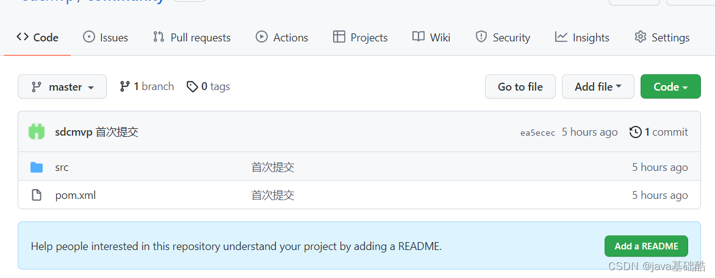715x278 pixels.
Task: Click the Settings gear icon
Action: point(641,37)
